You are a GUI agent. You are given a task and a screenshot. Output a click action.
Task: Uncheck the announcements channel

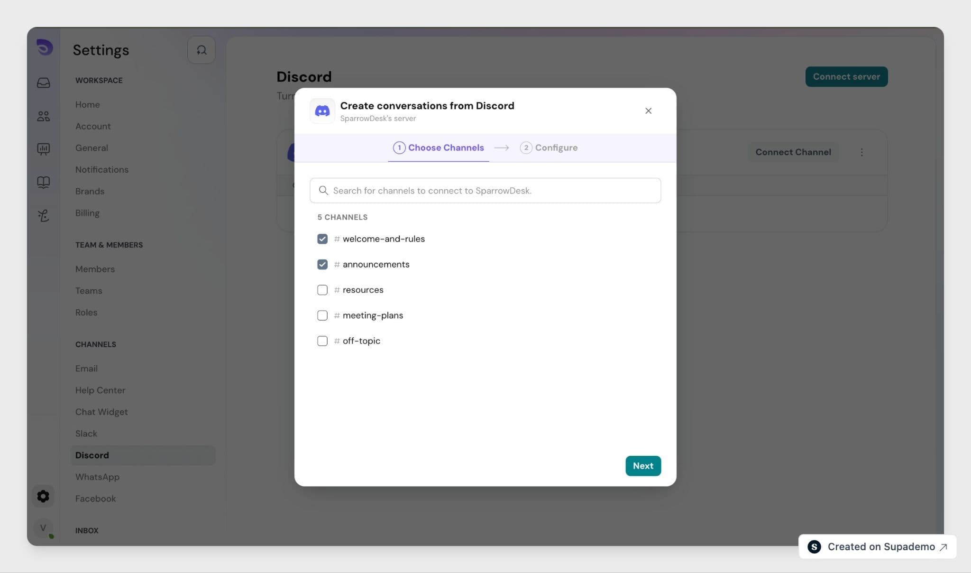322,265
